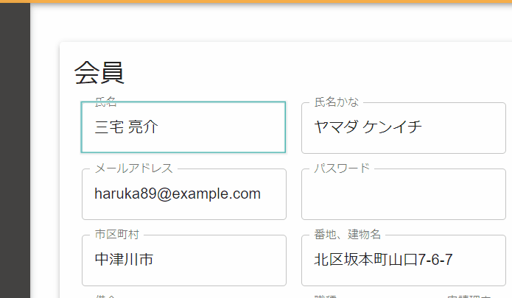The height and width of the screenshot is (298, 512).
Task: Click the 番地、建物名 label text
Action: point(347,235)
